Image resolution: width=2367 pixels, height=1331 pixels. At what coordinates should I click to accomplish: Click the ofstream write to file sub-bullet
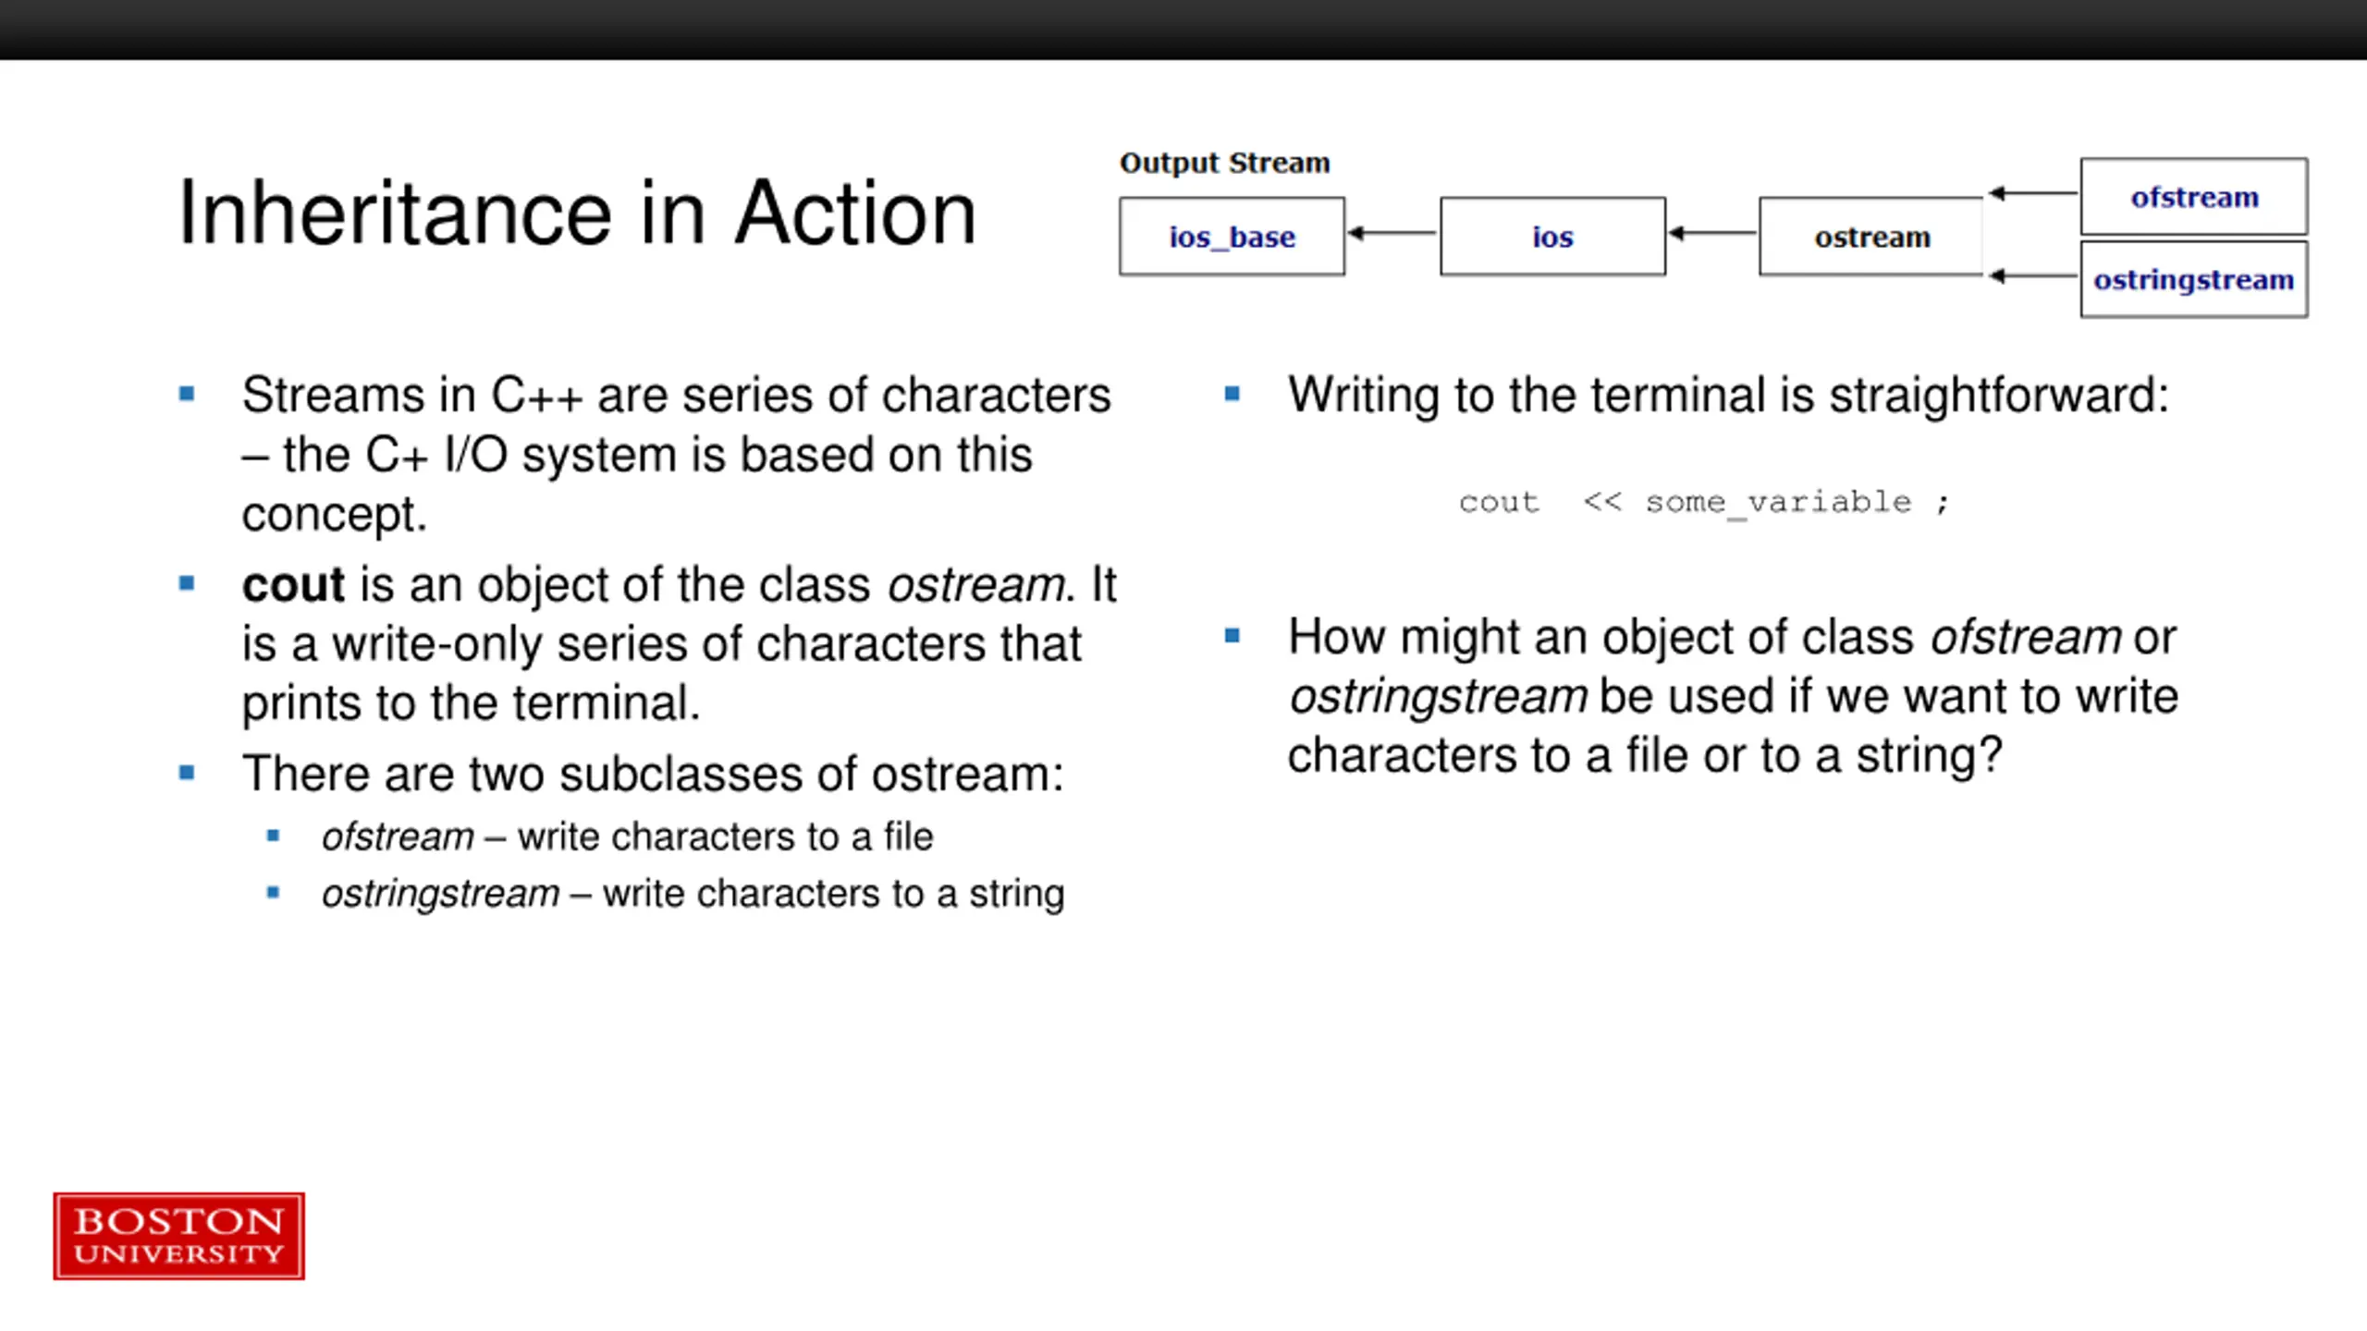click(x=627, y=836)
